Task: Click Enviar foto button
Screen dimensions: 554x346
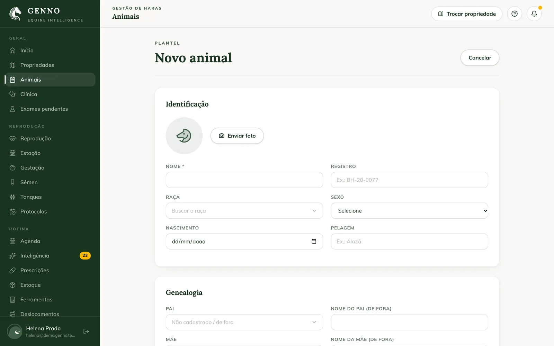Action: (x=237, y=136)
